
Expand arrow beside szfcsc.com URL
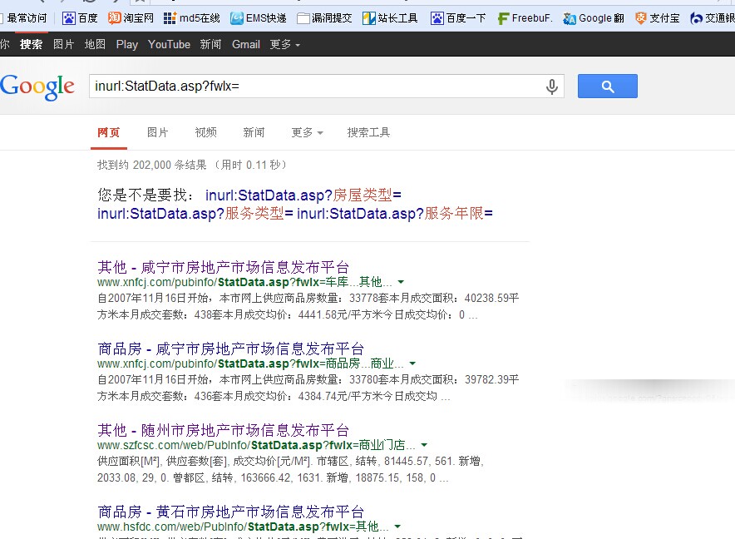tap(424, 445)
